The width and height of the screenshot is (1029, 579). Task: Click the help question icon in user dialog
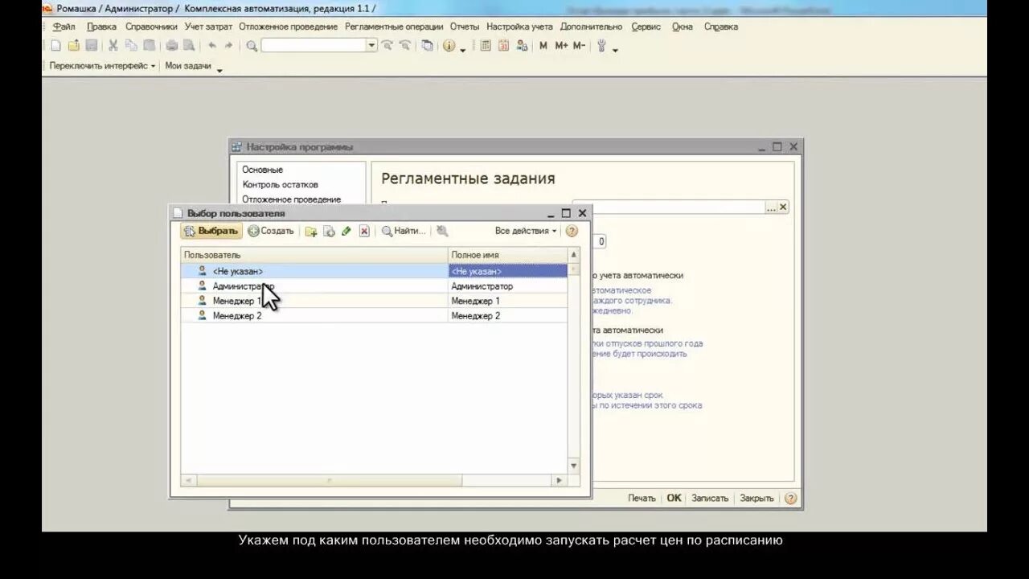pos(572,231)
